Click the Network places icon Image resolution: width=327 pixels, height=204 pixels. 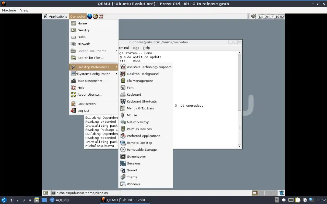(73, 44)
